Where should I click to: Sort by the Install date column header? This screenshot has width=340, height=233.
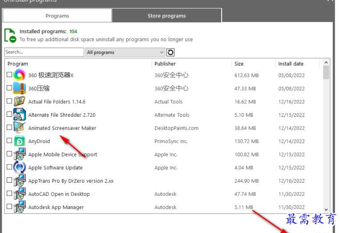point(291,64)
